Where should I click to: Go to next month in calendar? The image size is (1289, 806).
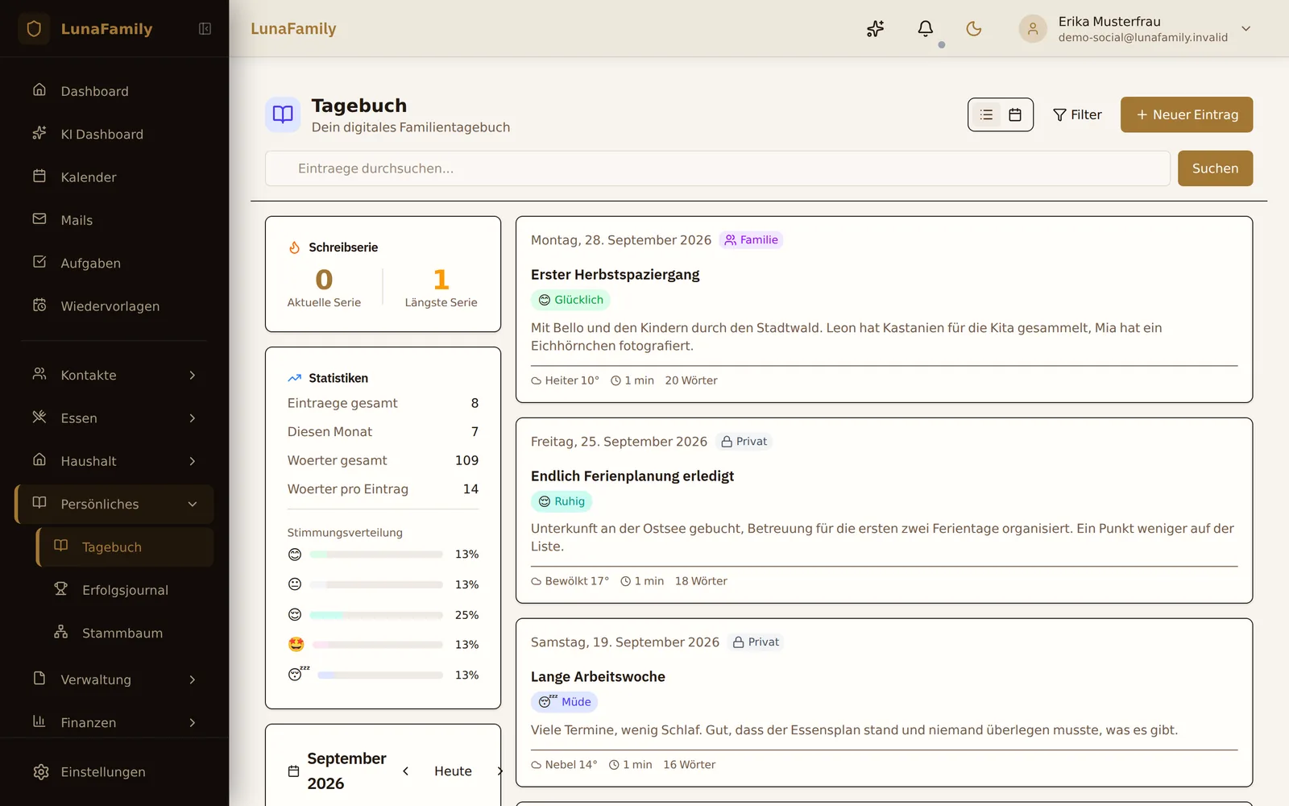pyautogui.click(x=499, y=771)
